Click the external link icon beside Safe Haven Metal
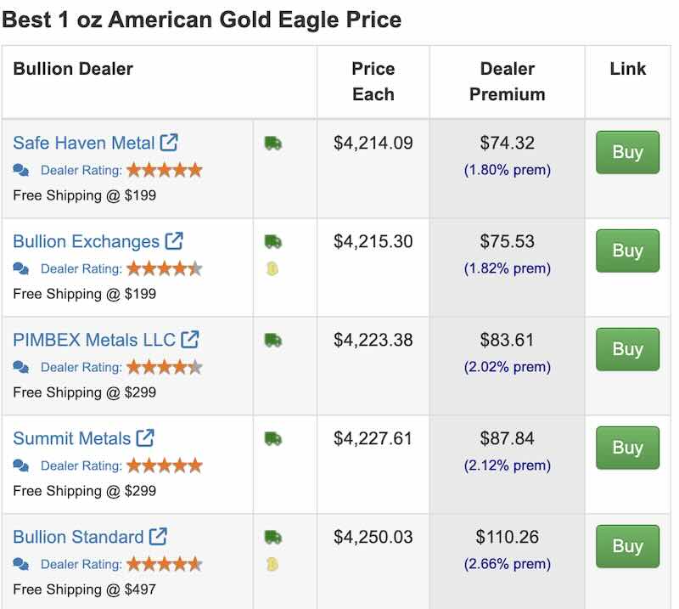 (169, 143)
